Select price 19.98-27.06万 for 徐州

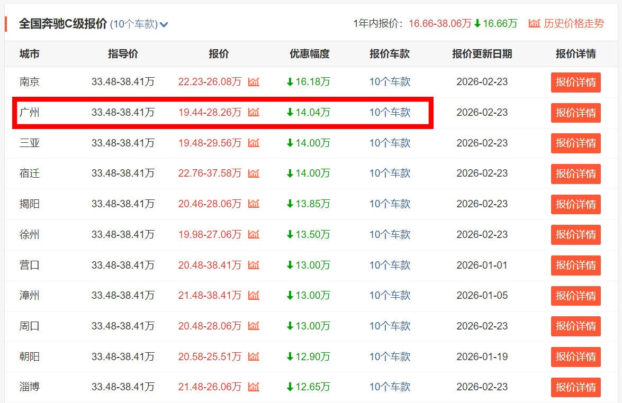(210, 235)
